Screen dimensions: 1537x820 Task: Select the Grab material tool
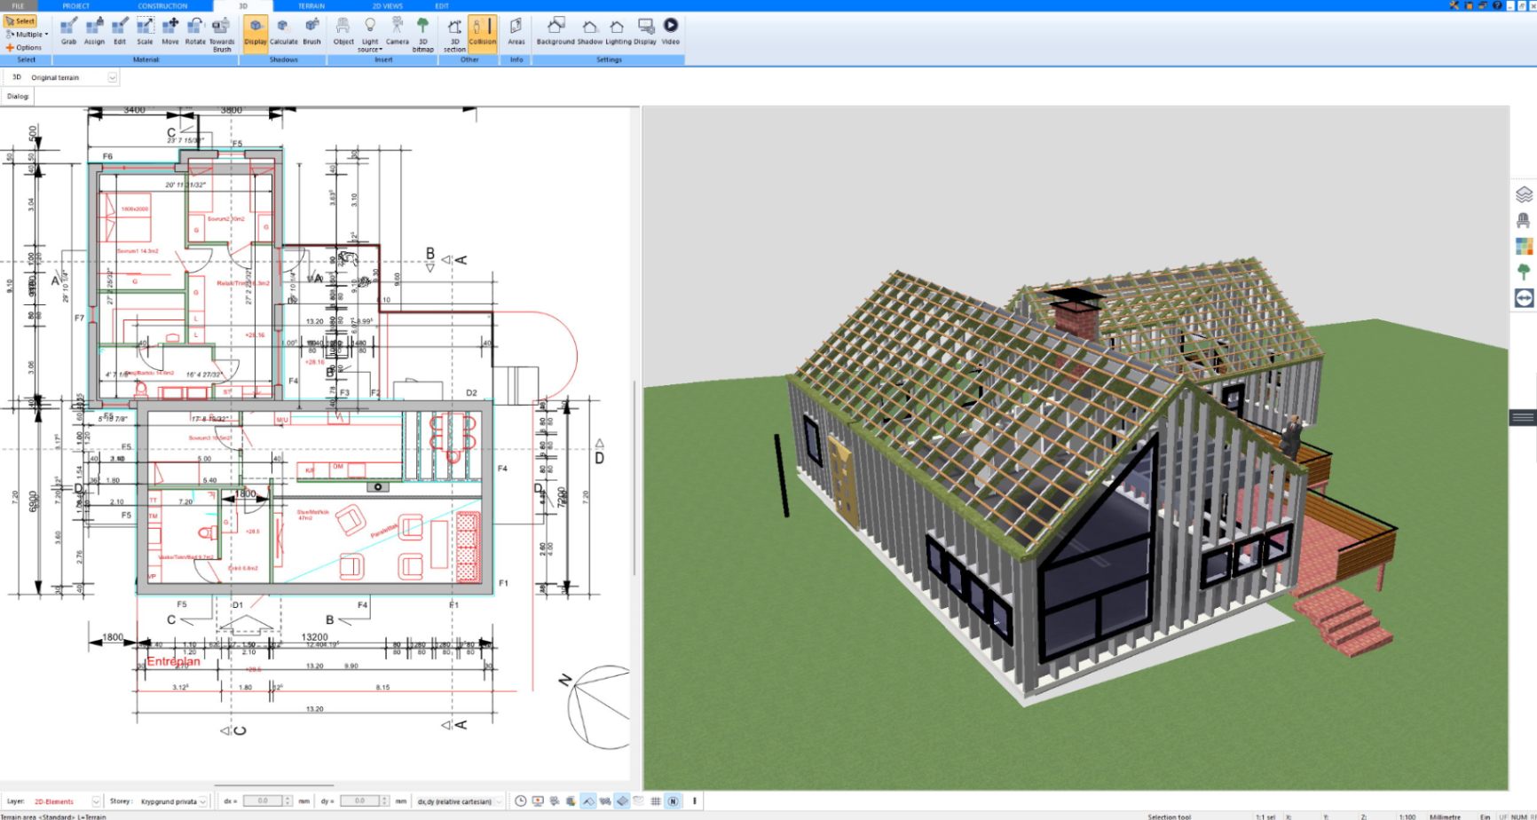68,31
